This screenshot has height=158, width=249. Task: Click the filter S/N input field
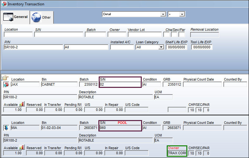click(x=59, y=34)
